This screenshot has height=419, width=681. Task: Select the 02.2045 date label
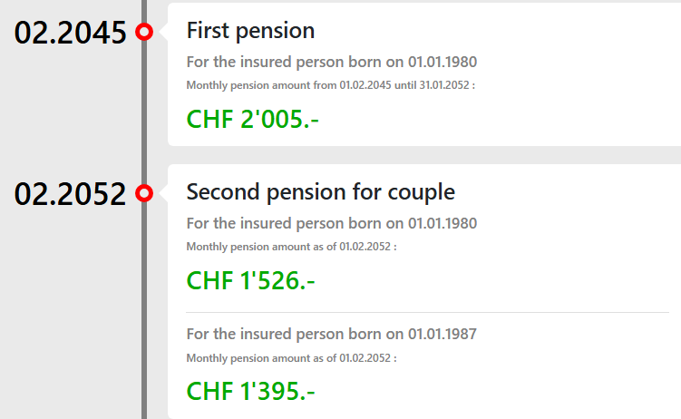[70, 33]
